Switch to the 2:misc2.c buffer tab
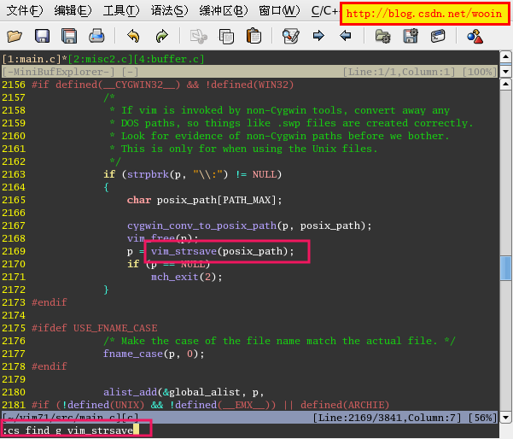The width and height of the screenshot is (513, 439). [97, 59]
